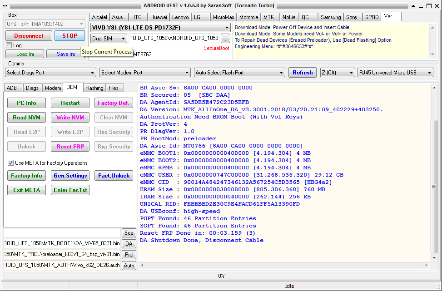Click the Factory Def. button
Screen dimensions: 442x291
click(x=114, y=103)
